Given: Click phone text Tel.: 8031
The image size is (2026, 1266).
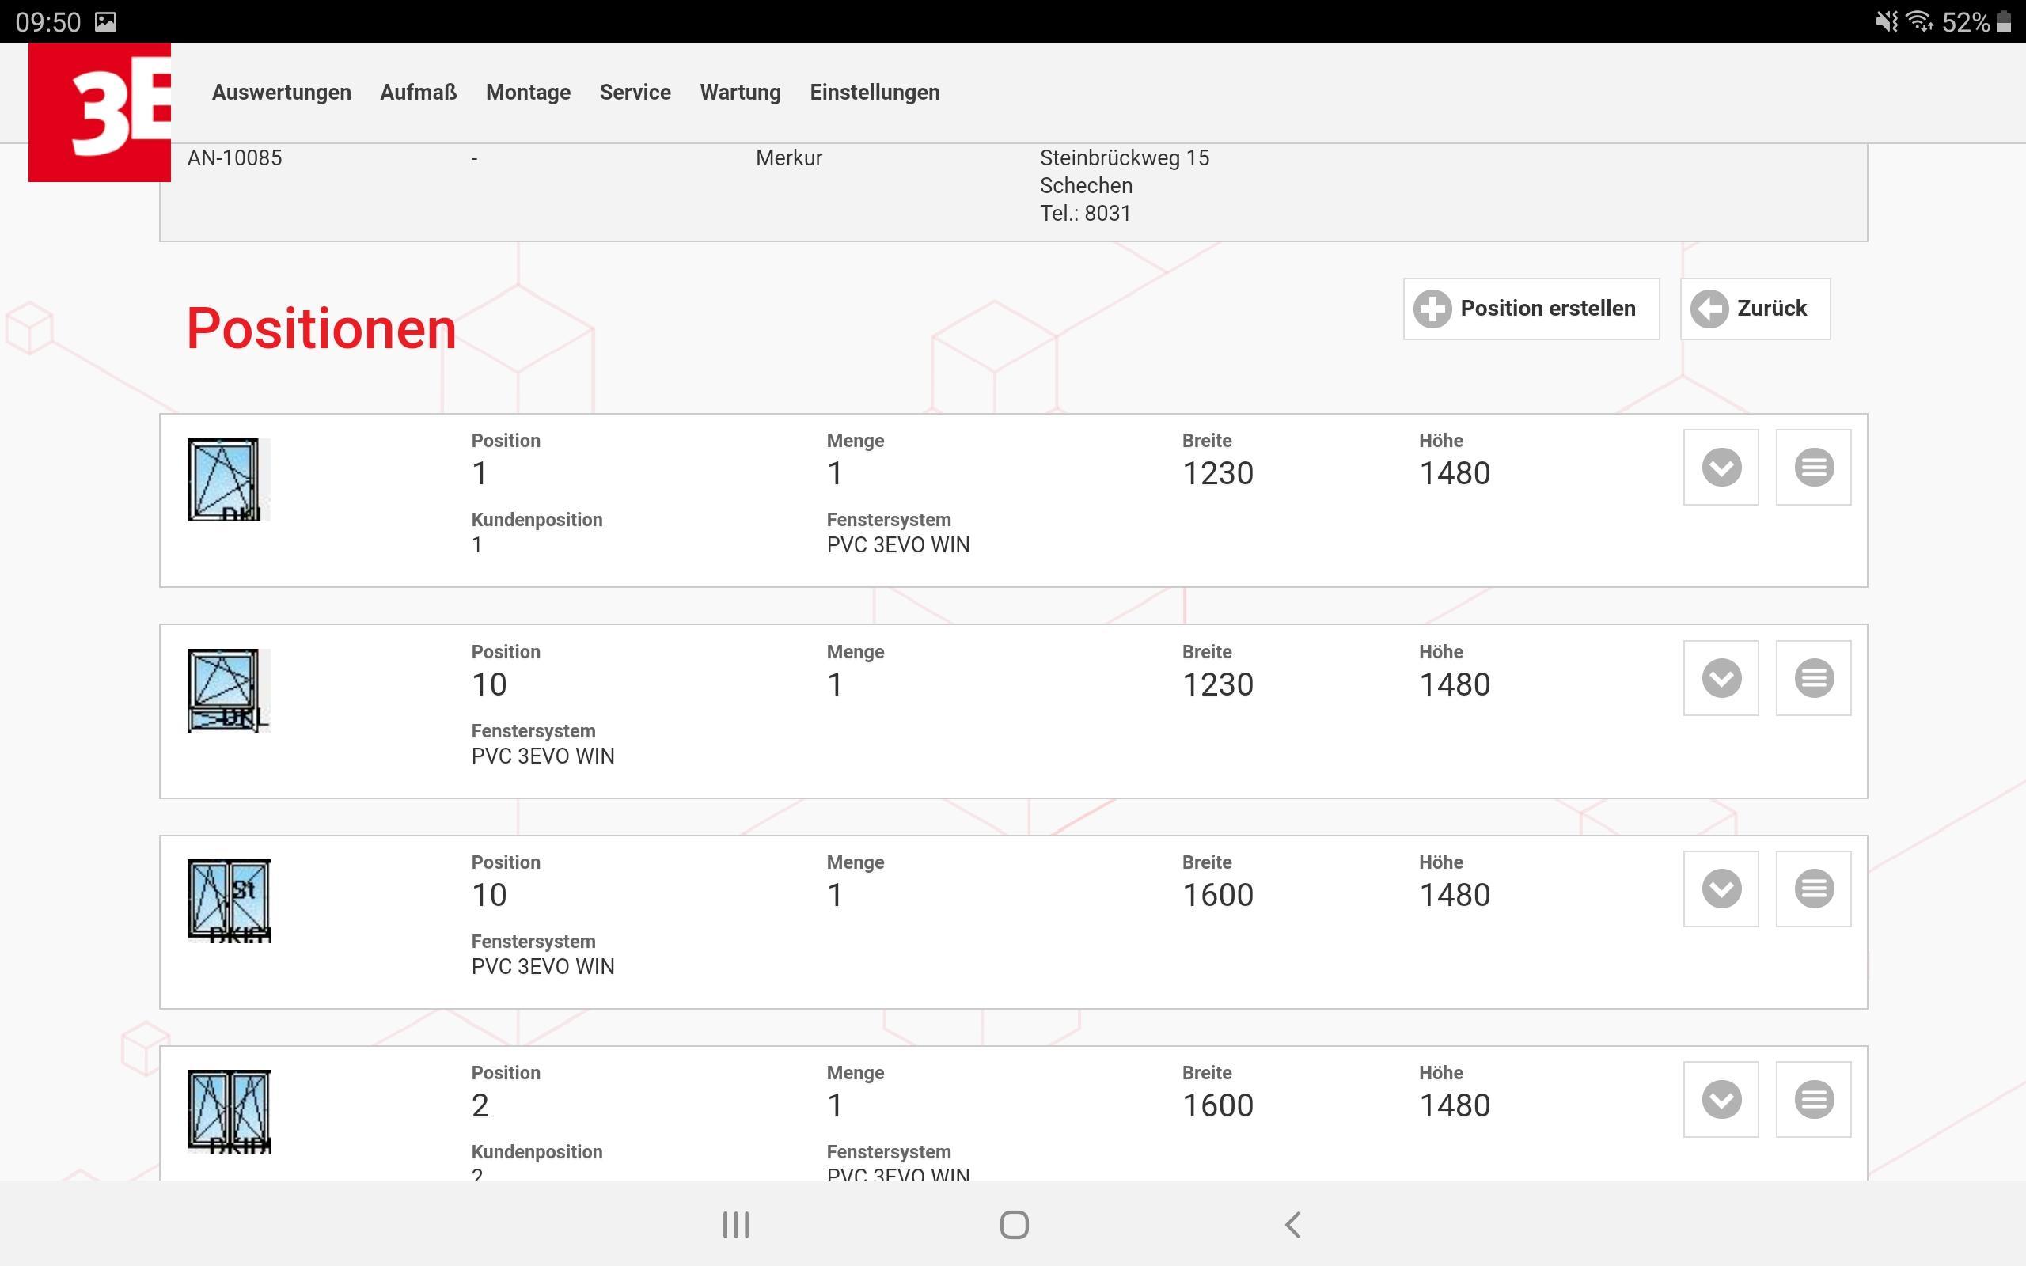Looking at the screenshot, I should pyautogui.click(x=1085, y=214).
